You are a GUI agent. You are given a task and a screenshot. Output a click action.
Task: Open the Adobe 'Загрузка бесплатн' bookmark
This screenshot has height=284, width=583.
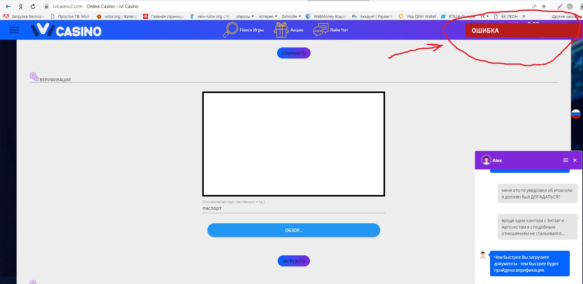coord(24,16)
